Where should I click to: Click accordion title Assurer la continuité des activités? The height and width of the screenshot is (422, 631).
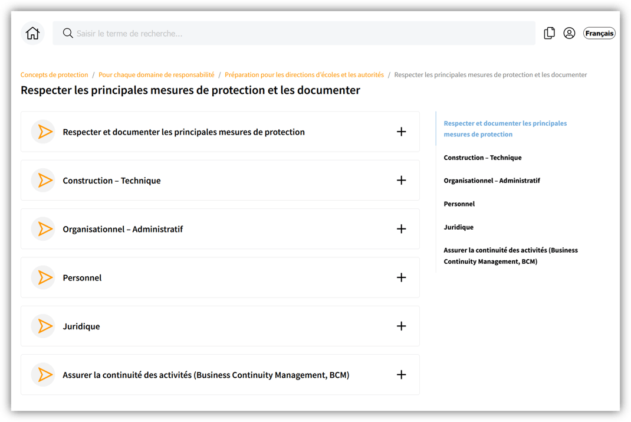(206, 375)
